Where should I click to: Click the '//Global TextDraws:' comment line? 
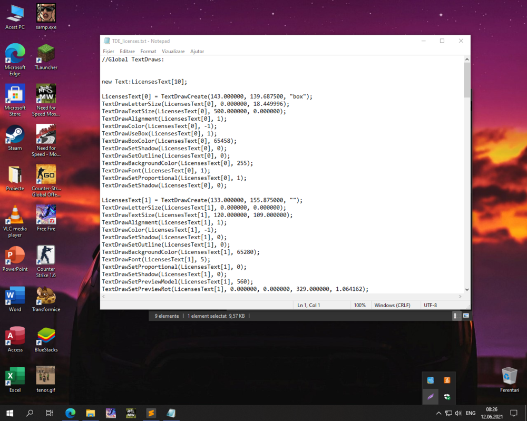[x=133, y=60]
